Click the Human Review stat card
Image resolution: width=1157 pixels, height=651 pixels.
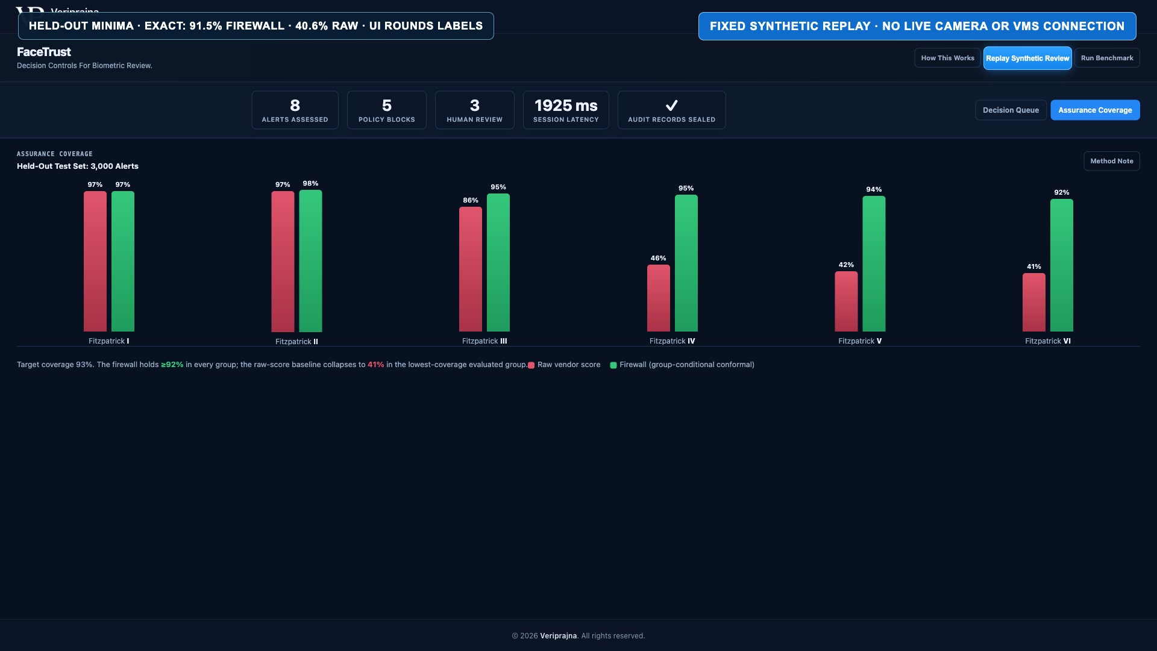point(475,110)
